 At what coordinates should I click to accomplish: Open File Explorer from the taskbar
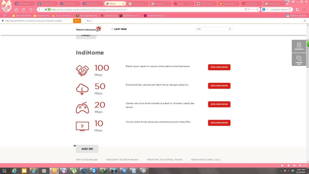[24, 171]
